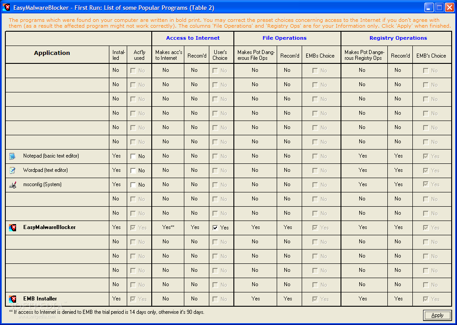This screenshot has height=325, width=457.
Task: Toggle Notepad Act'ly used checkbox
Action: tap(133, 156)
